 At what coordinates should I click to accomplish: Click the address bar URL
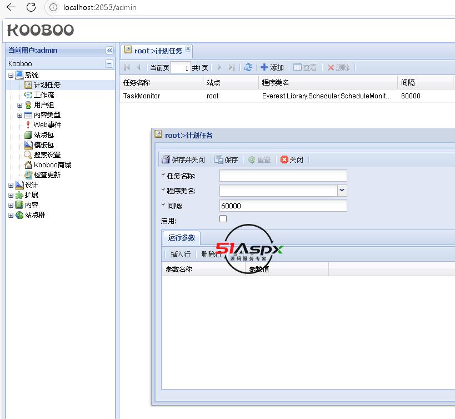click(x=100, y=7)
